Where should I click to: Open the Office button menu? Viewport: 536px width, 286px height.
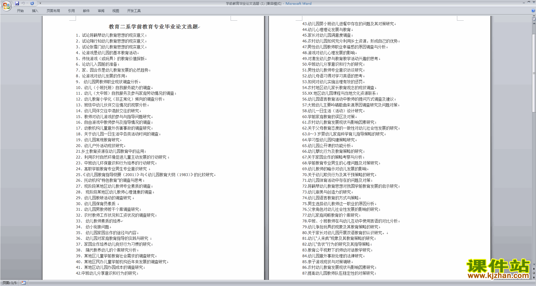(6, 6)
